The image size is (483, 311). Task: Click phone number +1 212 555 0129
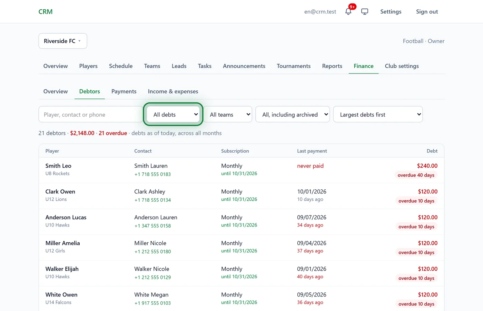click(152, 277)
